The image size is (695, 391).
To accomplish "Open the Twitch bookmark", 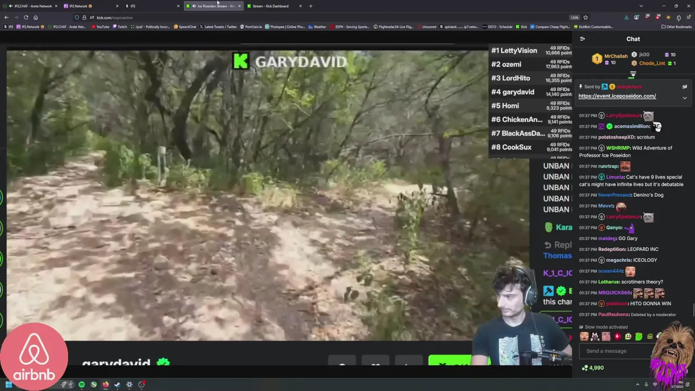I will point(119,27).
